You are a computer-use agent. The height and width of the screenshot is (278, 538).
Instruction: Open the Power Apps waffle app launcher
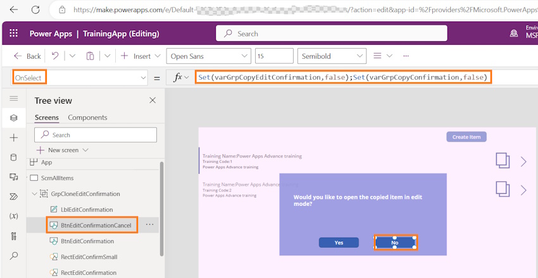coord(14,33)
